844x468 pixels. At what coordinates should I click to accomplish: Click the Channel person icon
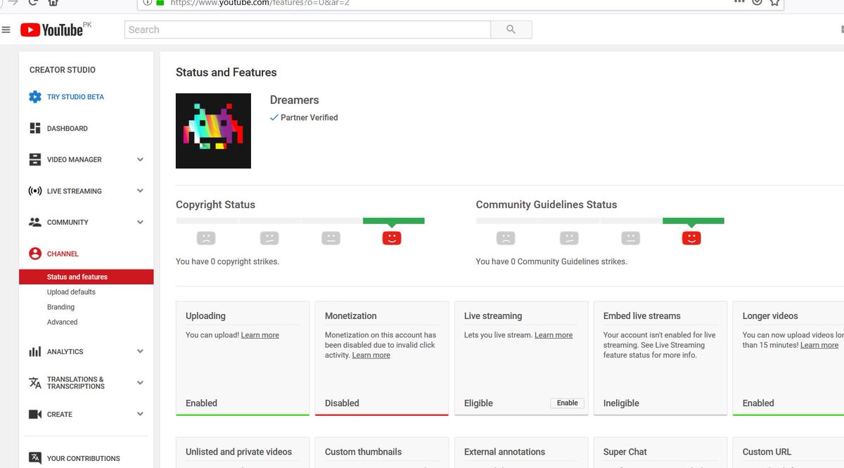(x=35, y=254)
